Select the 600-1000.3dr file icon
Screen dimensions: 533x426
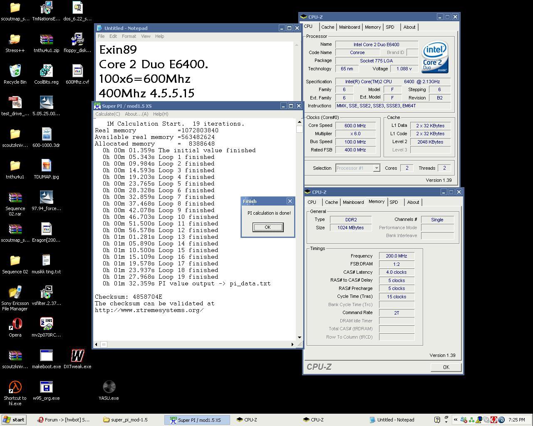(46, 137)
